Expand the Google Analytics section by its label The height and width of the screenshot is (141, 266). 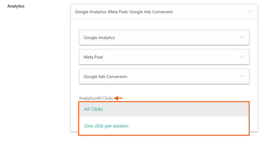pos(99,38)
